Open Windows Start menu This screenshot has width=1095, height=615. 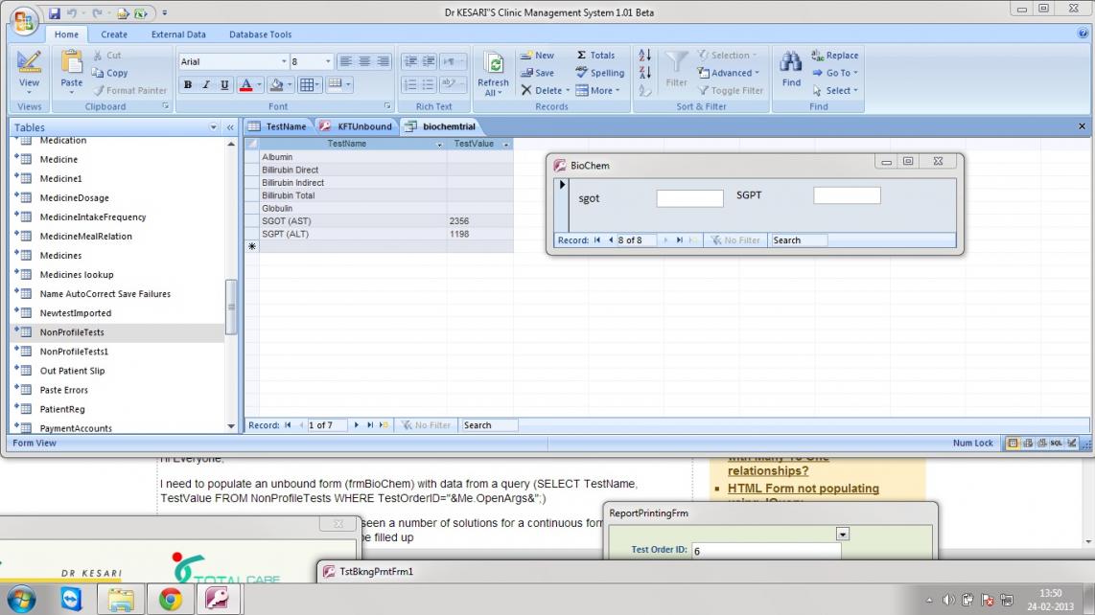(21, 599)
